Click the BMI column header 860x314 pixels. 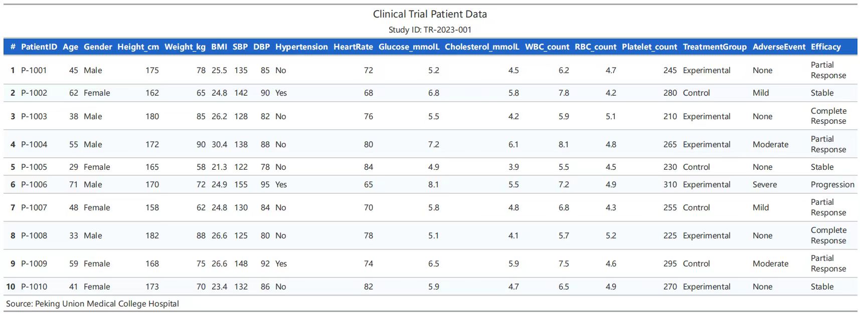[x=219, y=47]
